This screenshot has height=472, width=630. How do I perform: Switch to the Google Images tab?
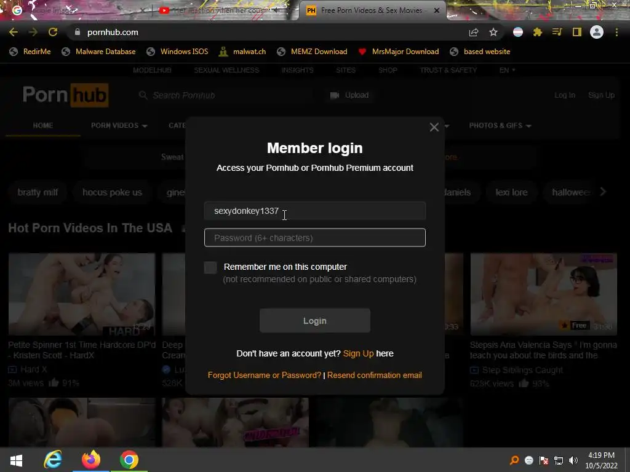(x=76, y=10)
